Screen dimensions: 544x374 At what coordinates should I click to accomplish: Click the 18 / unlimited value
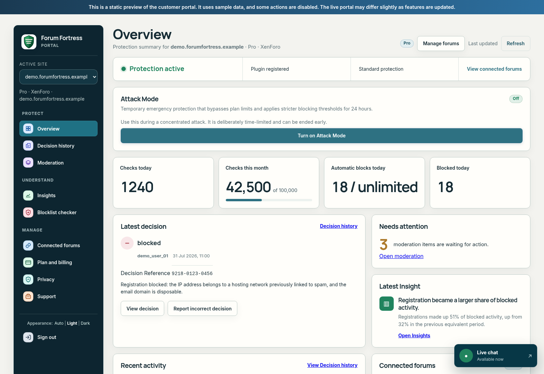coord(375,187)
